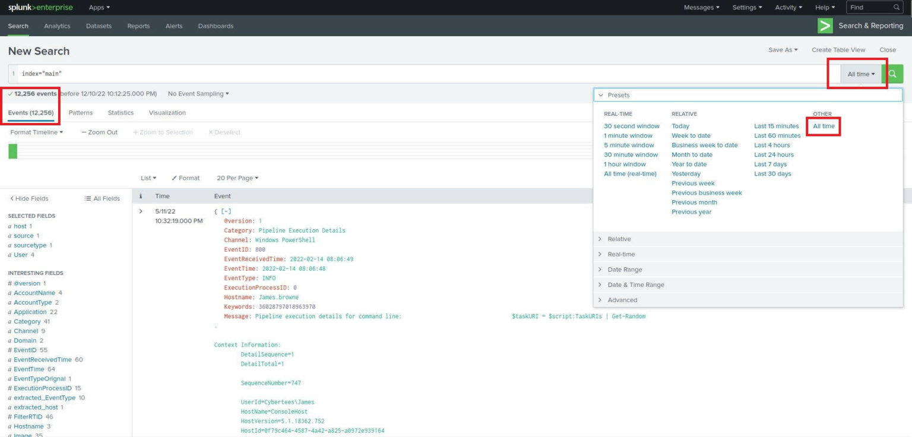Click the "i" column header in the events table
The height and width of the screenshot is (437, 912).
point(141,195)
